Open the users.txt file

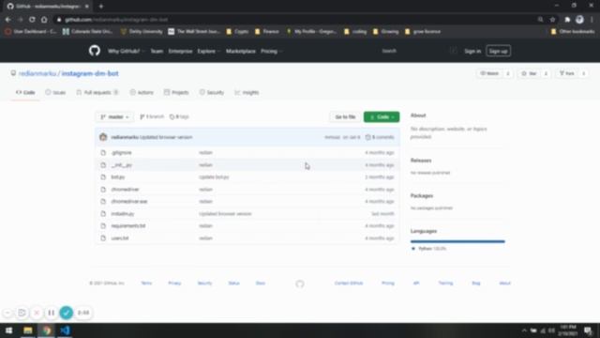point(120,238)
